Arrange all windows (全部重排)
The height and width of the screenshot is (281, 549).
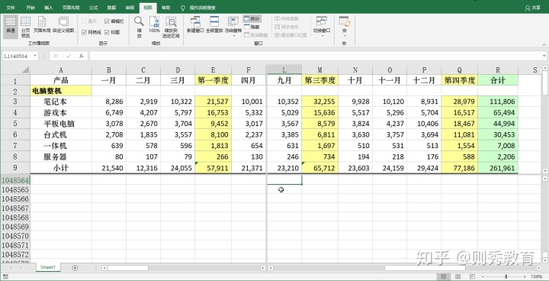pos(214,24)
